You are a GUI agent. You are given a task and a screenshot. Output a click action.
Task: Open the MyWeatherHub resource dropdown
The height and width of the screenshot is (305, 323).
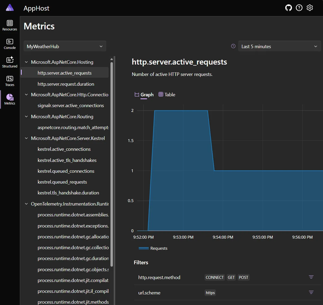pos(64,46)
